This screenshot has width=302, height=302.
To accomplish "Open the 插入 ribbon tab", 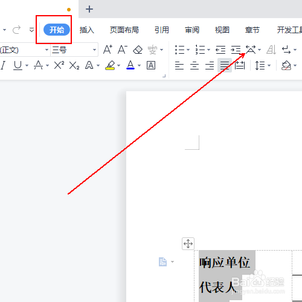I will click(x=87, y=30).
